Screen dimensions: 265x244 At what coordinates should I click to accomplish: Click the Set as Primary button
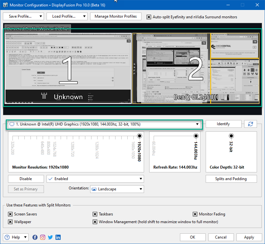tap(26, 189)
